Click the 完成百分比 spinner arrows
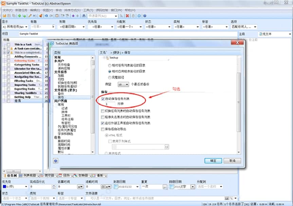This screenshot has height=206, width=293. tap(54, 187)
